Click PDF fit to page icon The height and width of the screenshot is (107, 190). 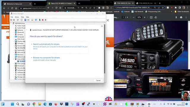pyautogui.click(x=151, y=18)
